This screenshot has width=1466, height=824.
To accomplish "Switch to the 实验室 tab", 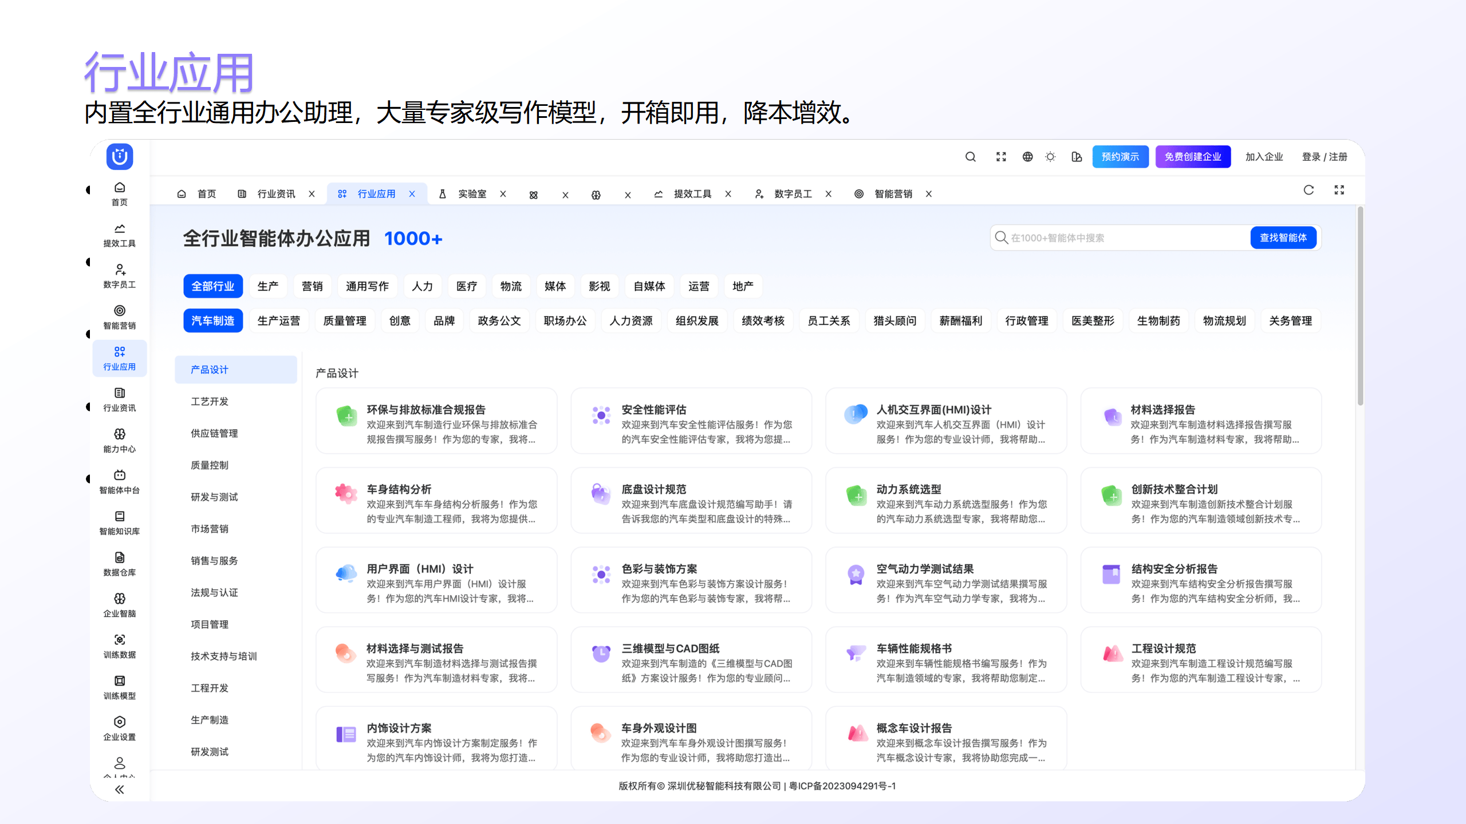I will 471,194.
